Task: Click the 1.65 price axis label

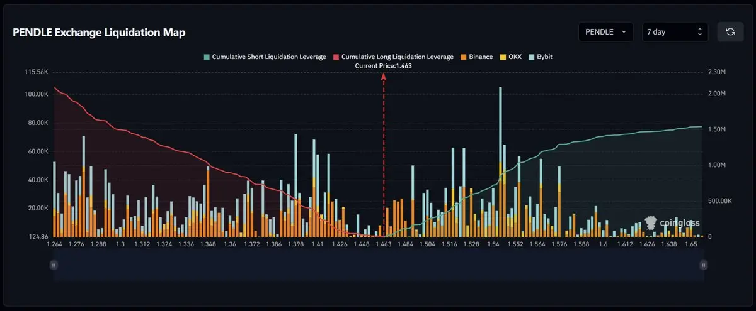Action: coord(690,244)
